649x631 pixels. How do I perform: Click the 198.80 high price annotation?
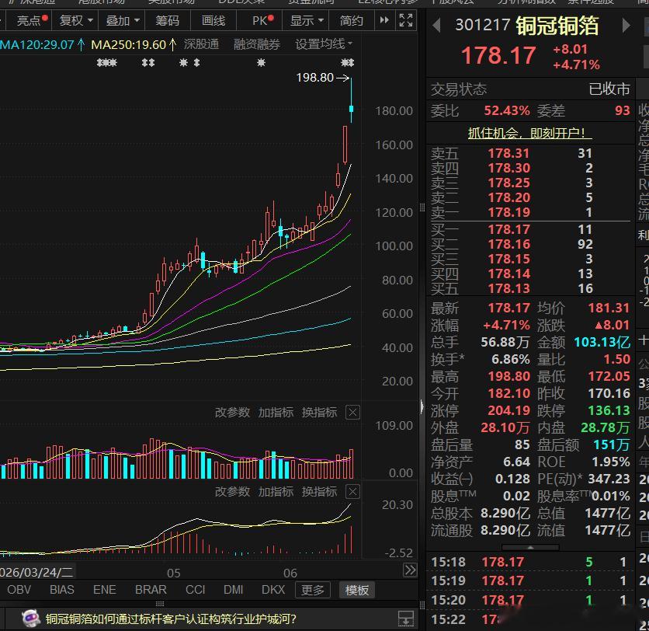click(x=315, y=78)
